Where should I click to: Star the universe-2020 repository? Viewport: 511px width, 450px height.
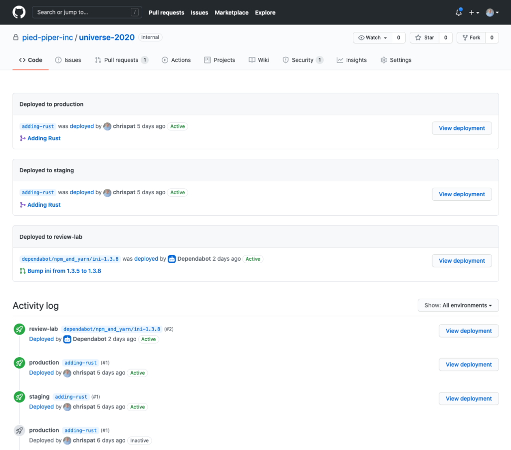(x=425, y=37)
